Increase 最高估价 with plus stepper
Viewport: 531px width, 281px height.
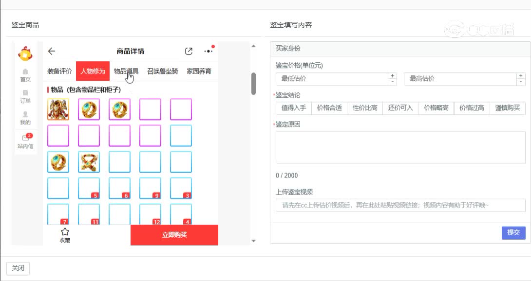click(x=521, y=76)
